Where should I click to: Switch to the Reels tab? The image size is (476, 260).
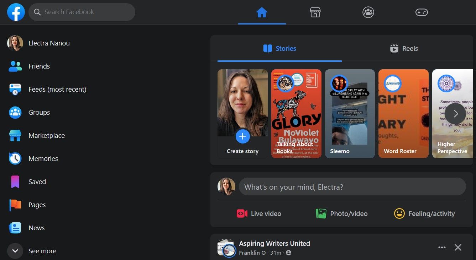click(404, 48)
